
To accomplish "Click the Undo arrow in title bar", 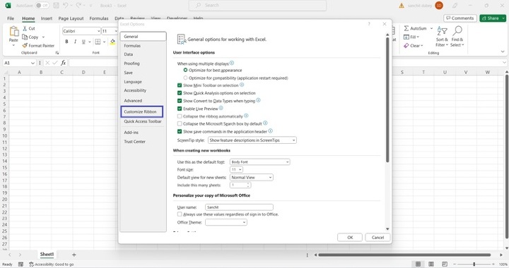I will tap(66, 6).
